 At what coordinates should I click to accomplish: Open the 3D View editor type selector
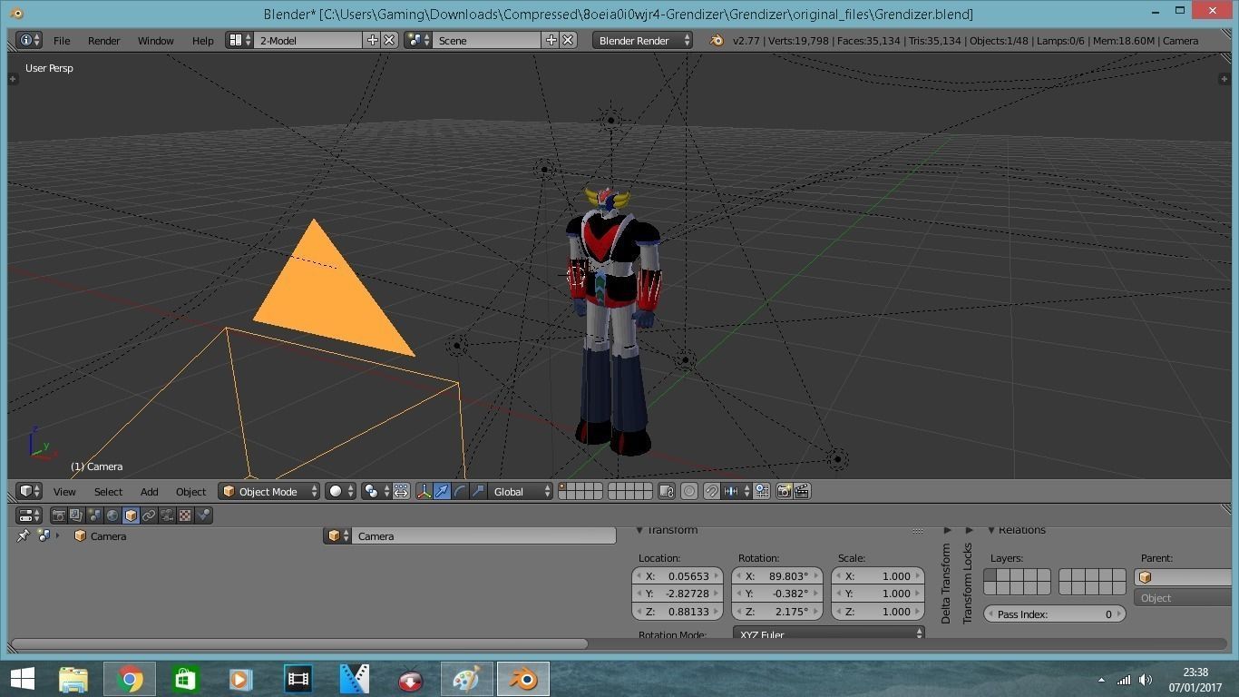pos(30,492)
